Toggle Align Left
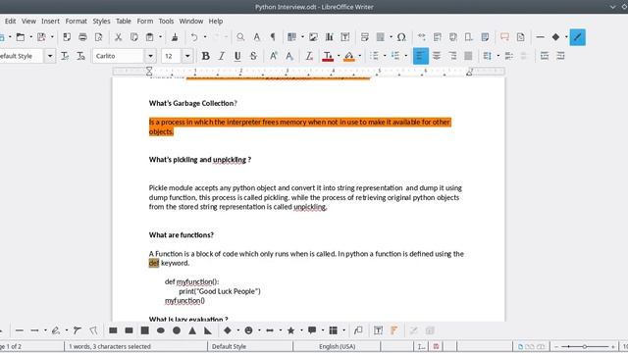 421,56
